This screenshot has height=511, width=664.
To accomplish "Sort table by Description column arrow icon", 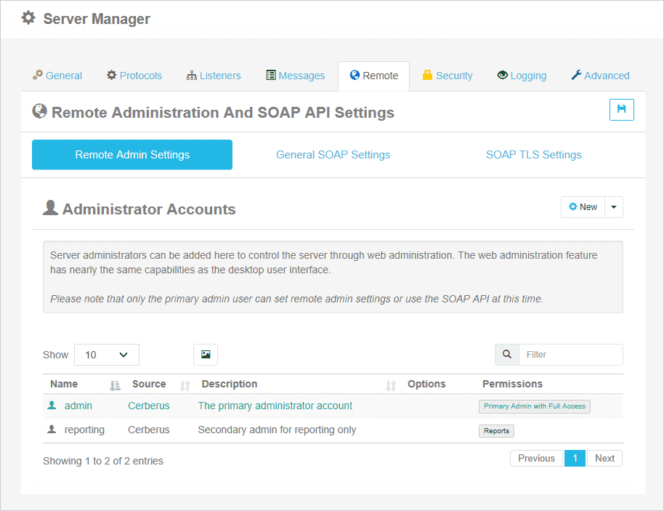I will click(391, 385).
